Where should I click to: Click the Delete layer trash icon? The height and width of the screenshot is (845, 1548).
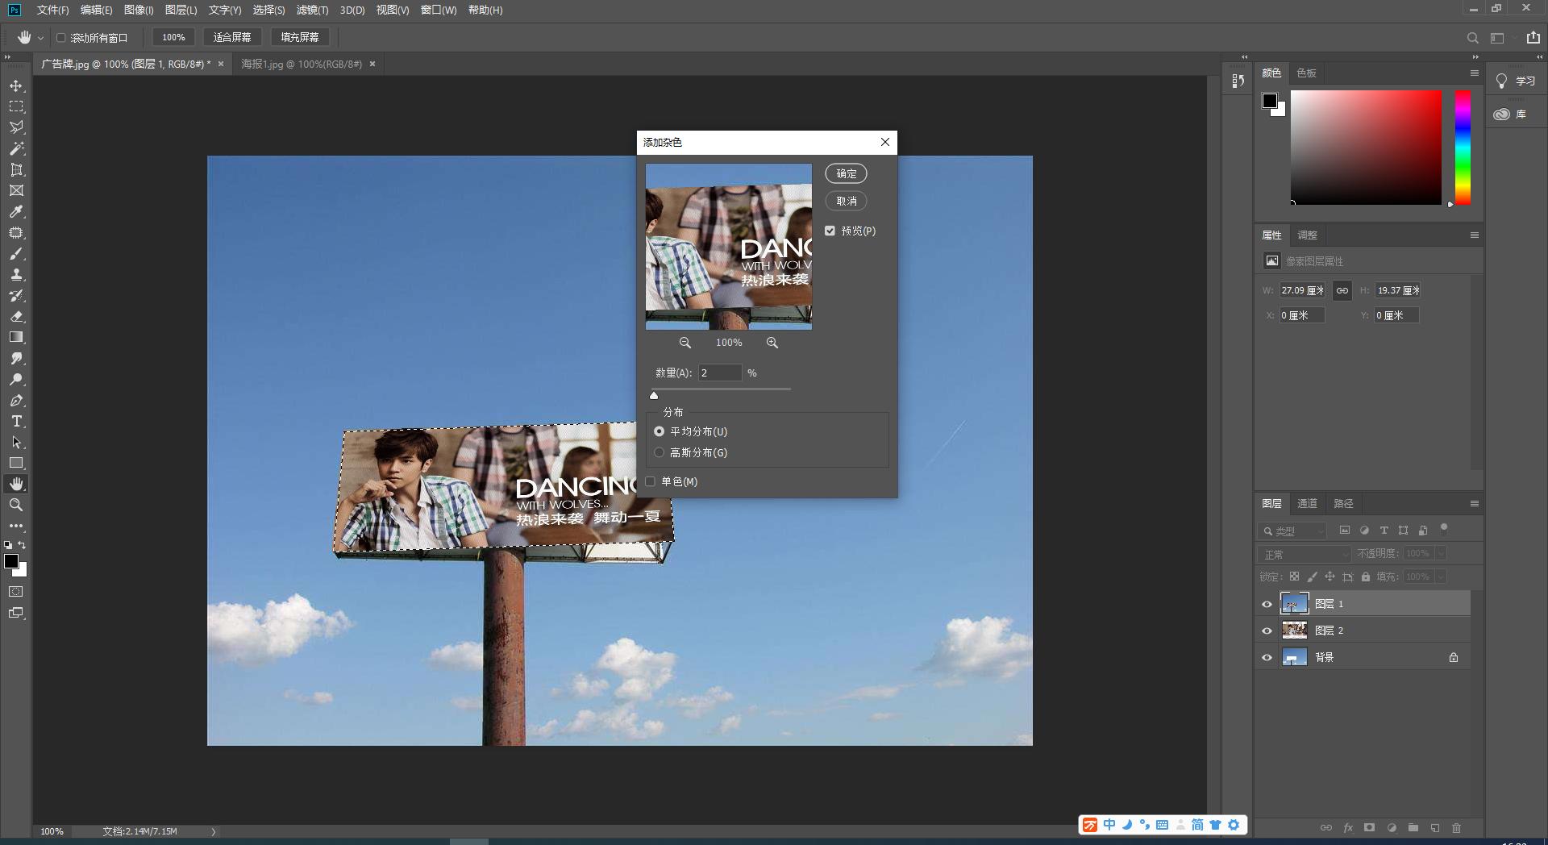point(1456,827)
